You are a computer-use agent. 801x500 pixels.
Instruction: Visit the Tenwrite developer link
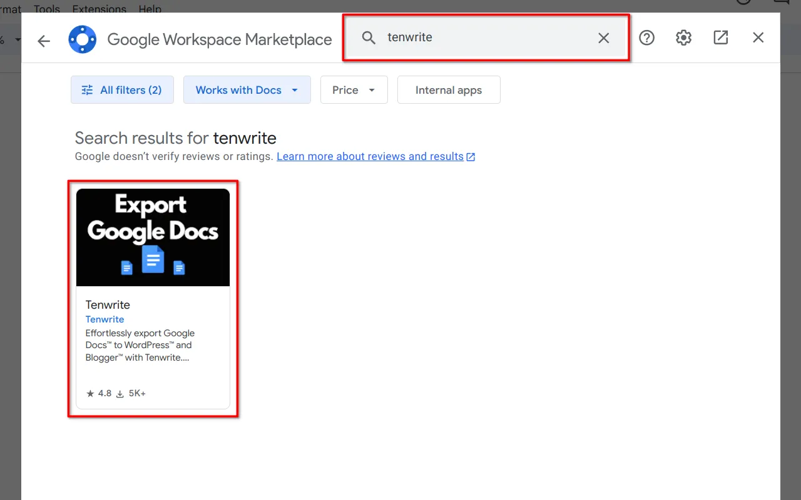[x=105, y=319]
